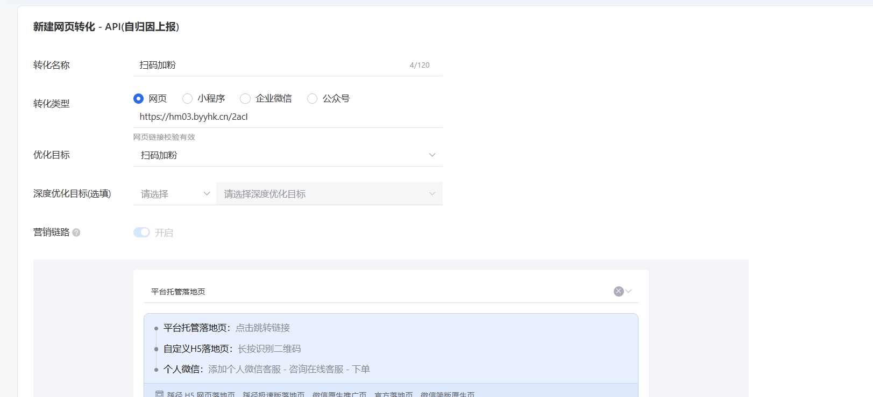Choose 小程序 as conversion type
This screenshot has width=873, height=397.
187,98
